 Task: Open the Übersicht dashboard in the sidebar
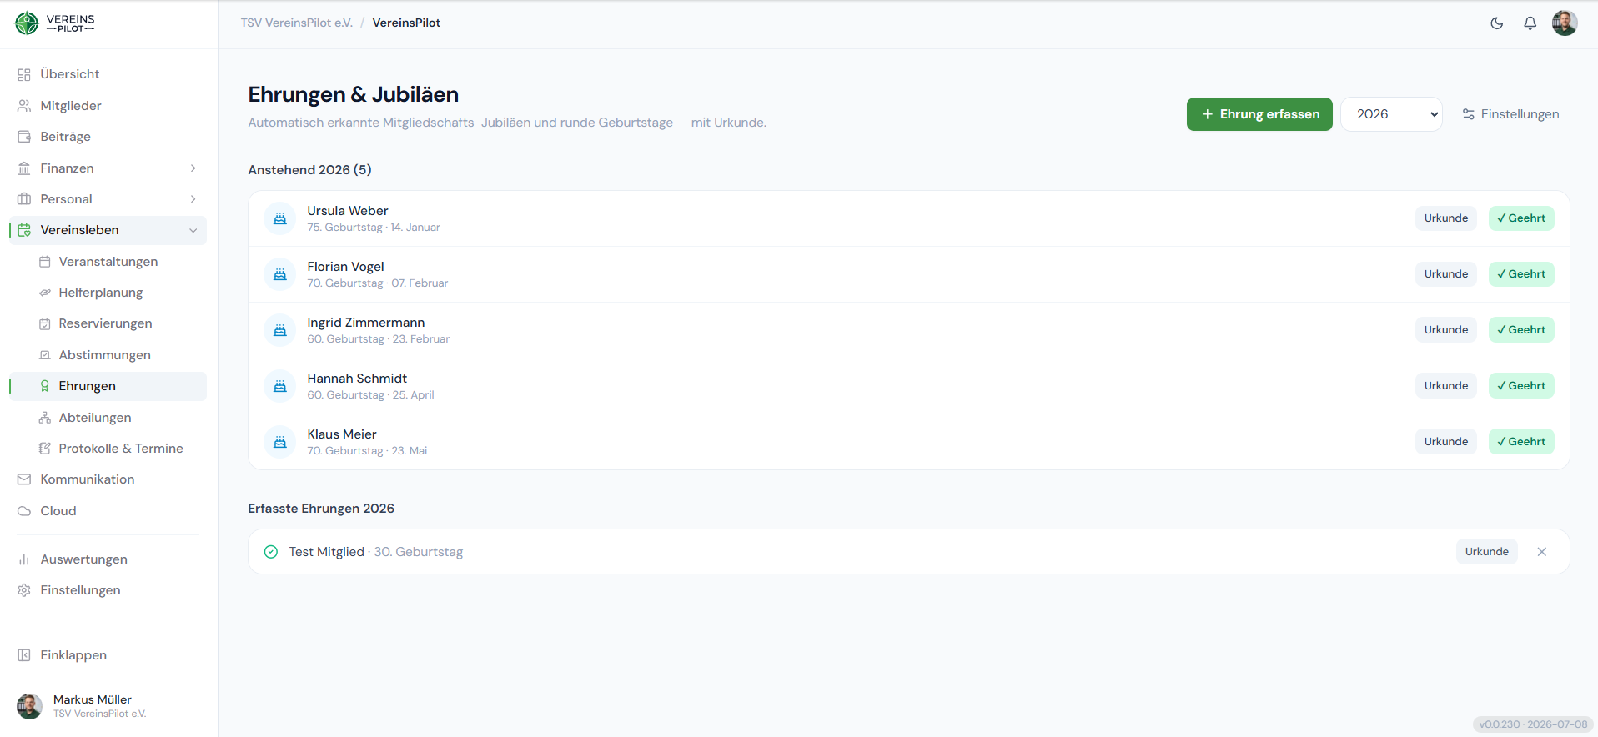pos(108,74)
